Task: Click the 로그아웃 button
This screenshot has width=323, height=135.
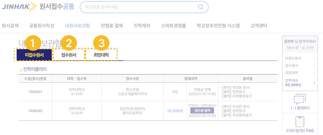Action: (x=307, y=48)
